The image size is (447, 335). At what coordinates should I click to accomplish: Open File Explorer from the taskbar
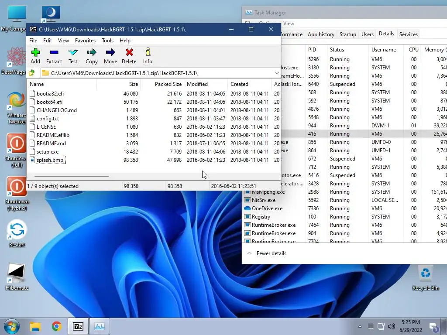[36, 326]
